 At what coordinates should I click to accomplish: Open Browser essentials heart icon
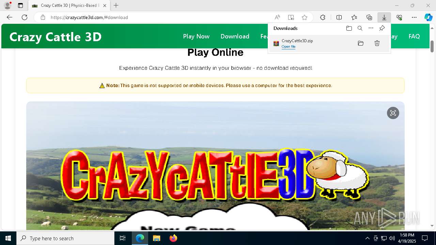tap(399, 17)
